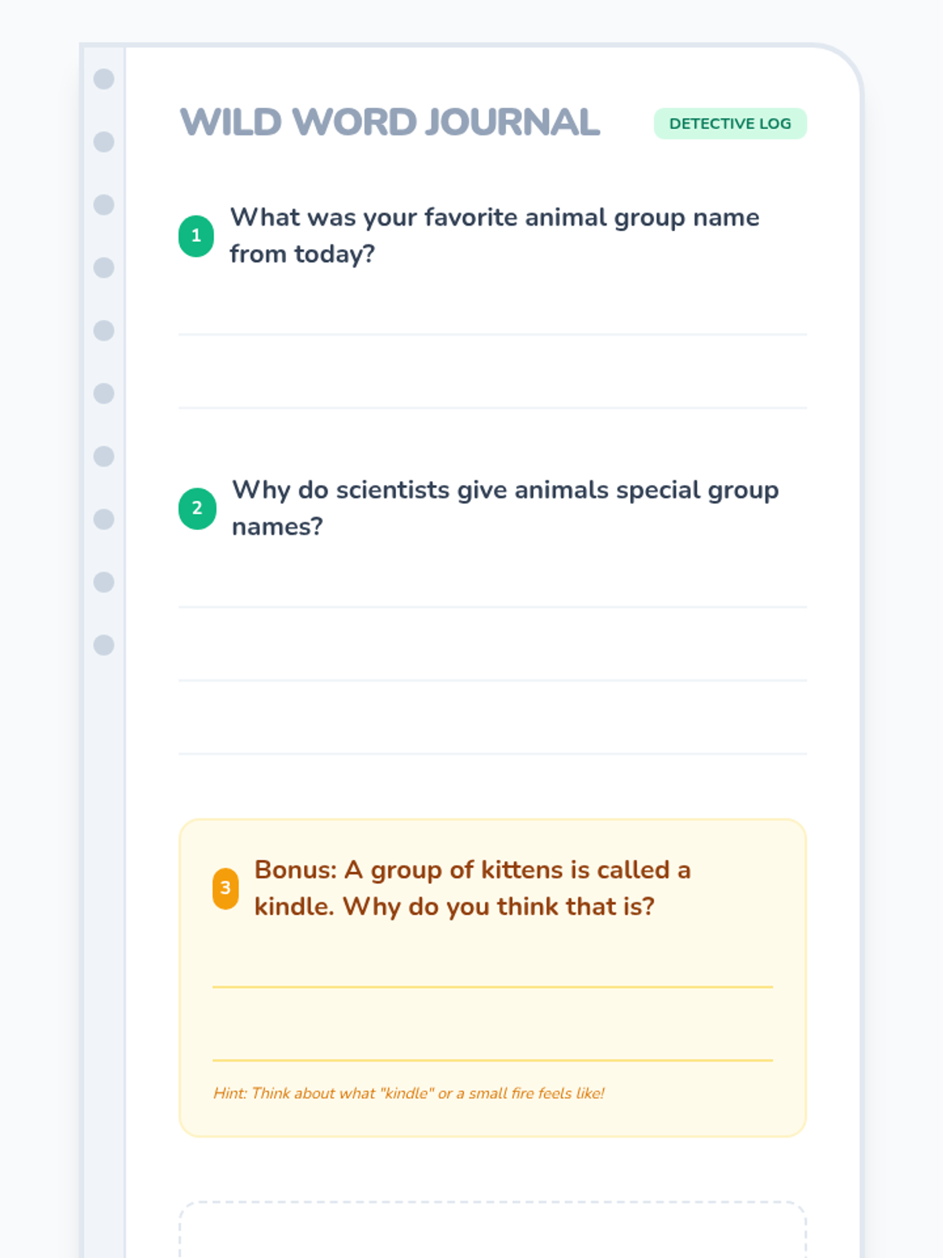The width and height of the screenshot is (943, 1258).
Task: Click the green number 1 badge
Action: (x=196, y=236)
